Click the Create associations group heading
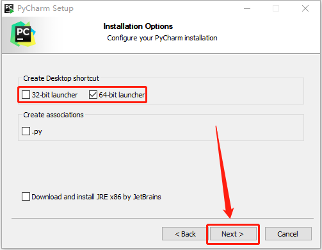The image size is (322, 250). [x=53, y=115]
